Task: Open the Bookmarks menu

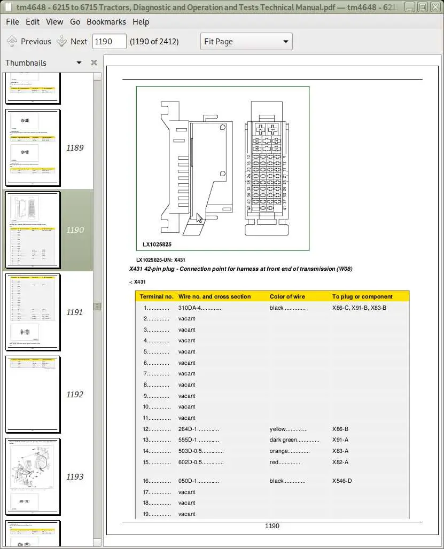Action: pos(106,22)
